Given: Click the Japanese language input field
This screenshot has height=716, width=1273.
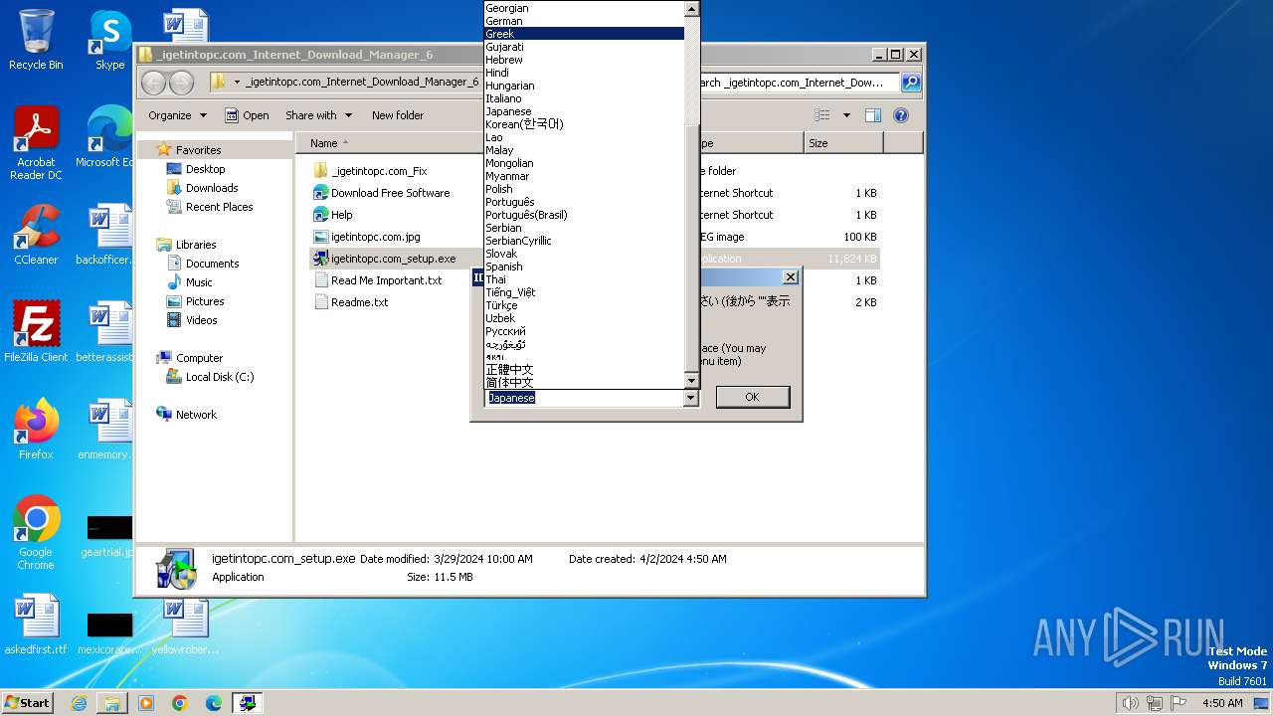Looking at the screenshot, I should [x=584, y=398].
